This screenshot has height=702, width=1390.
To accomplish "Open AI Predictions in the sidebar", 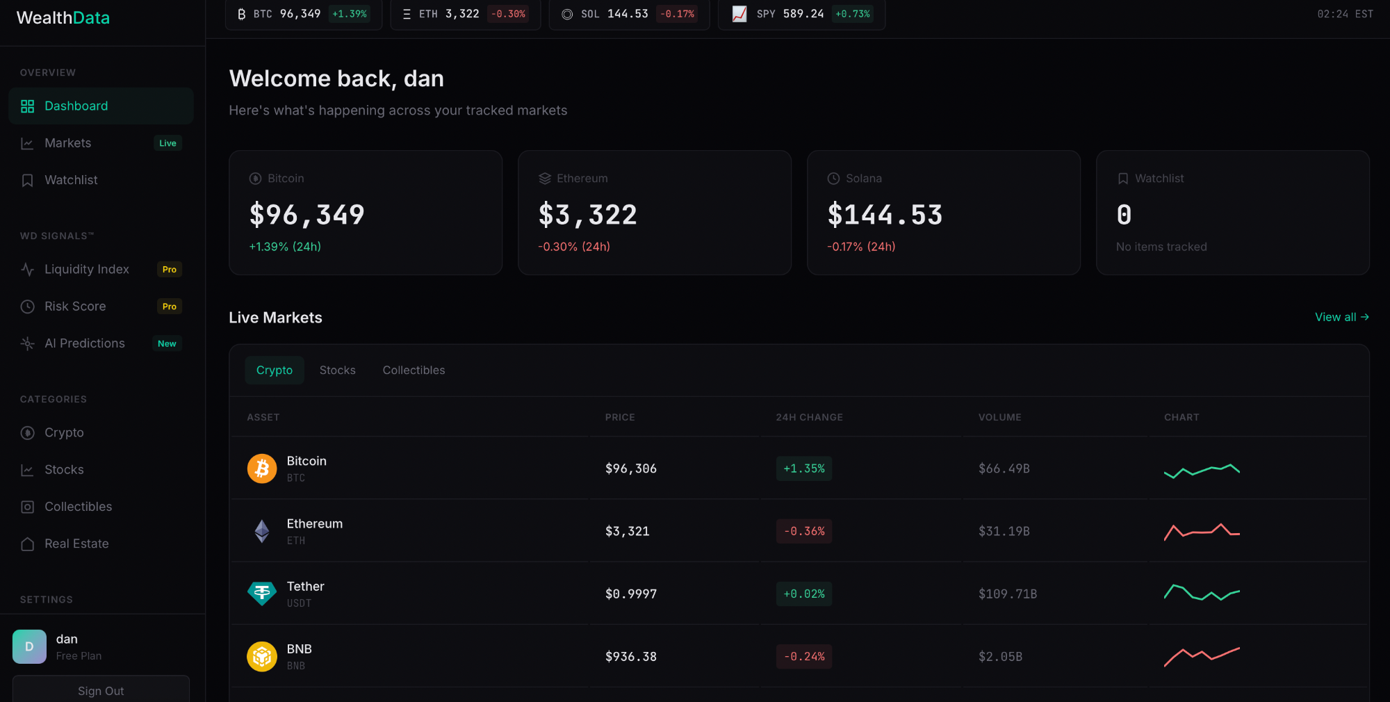I will pos(27,343).
